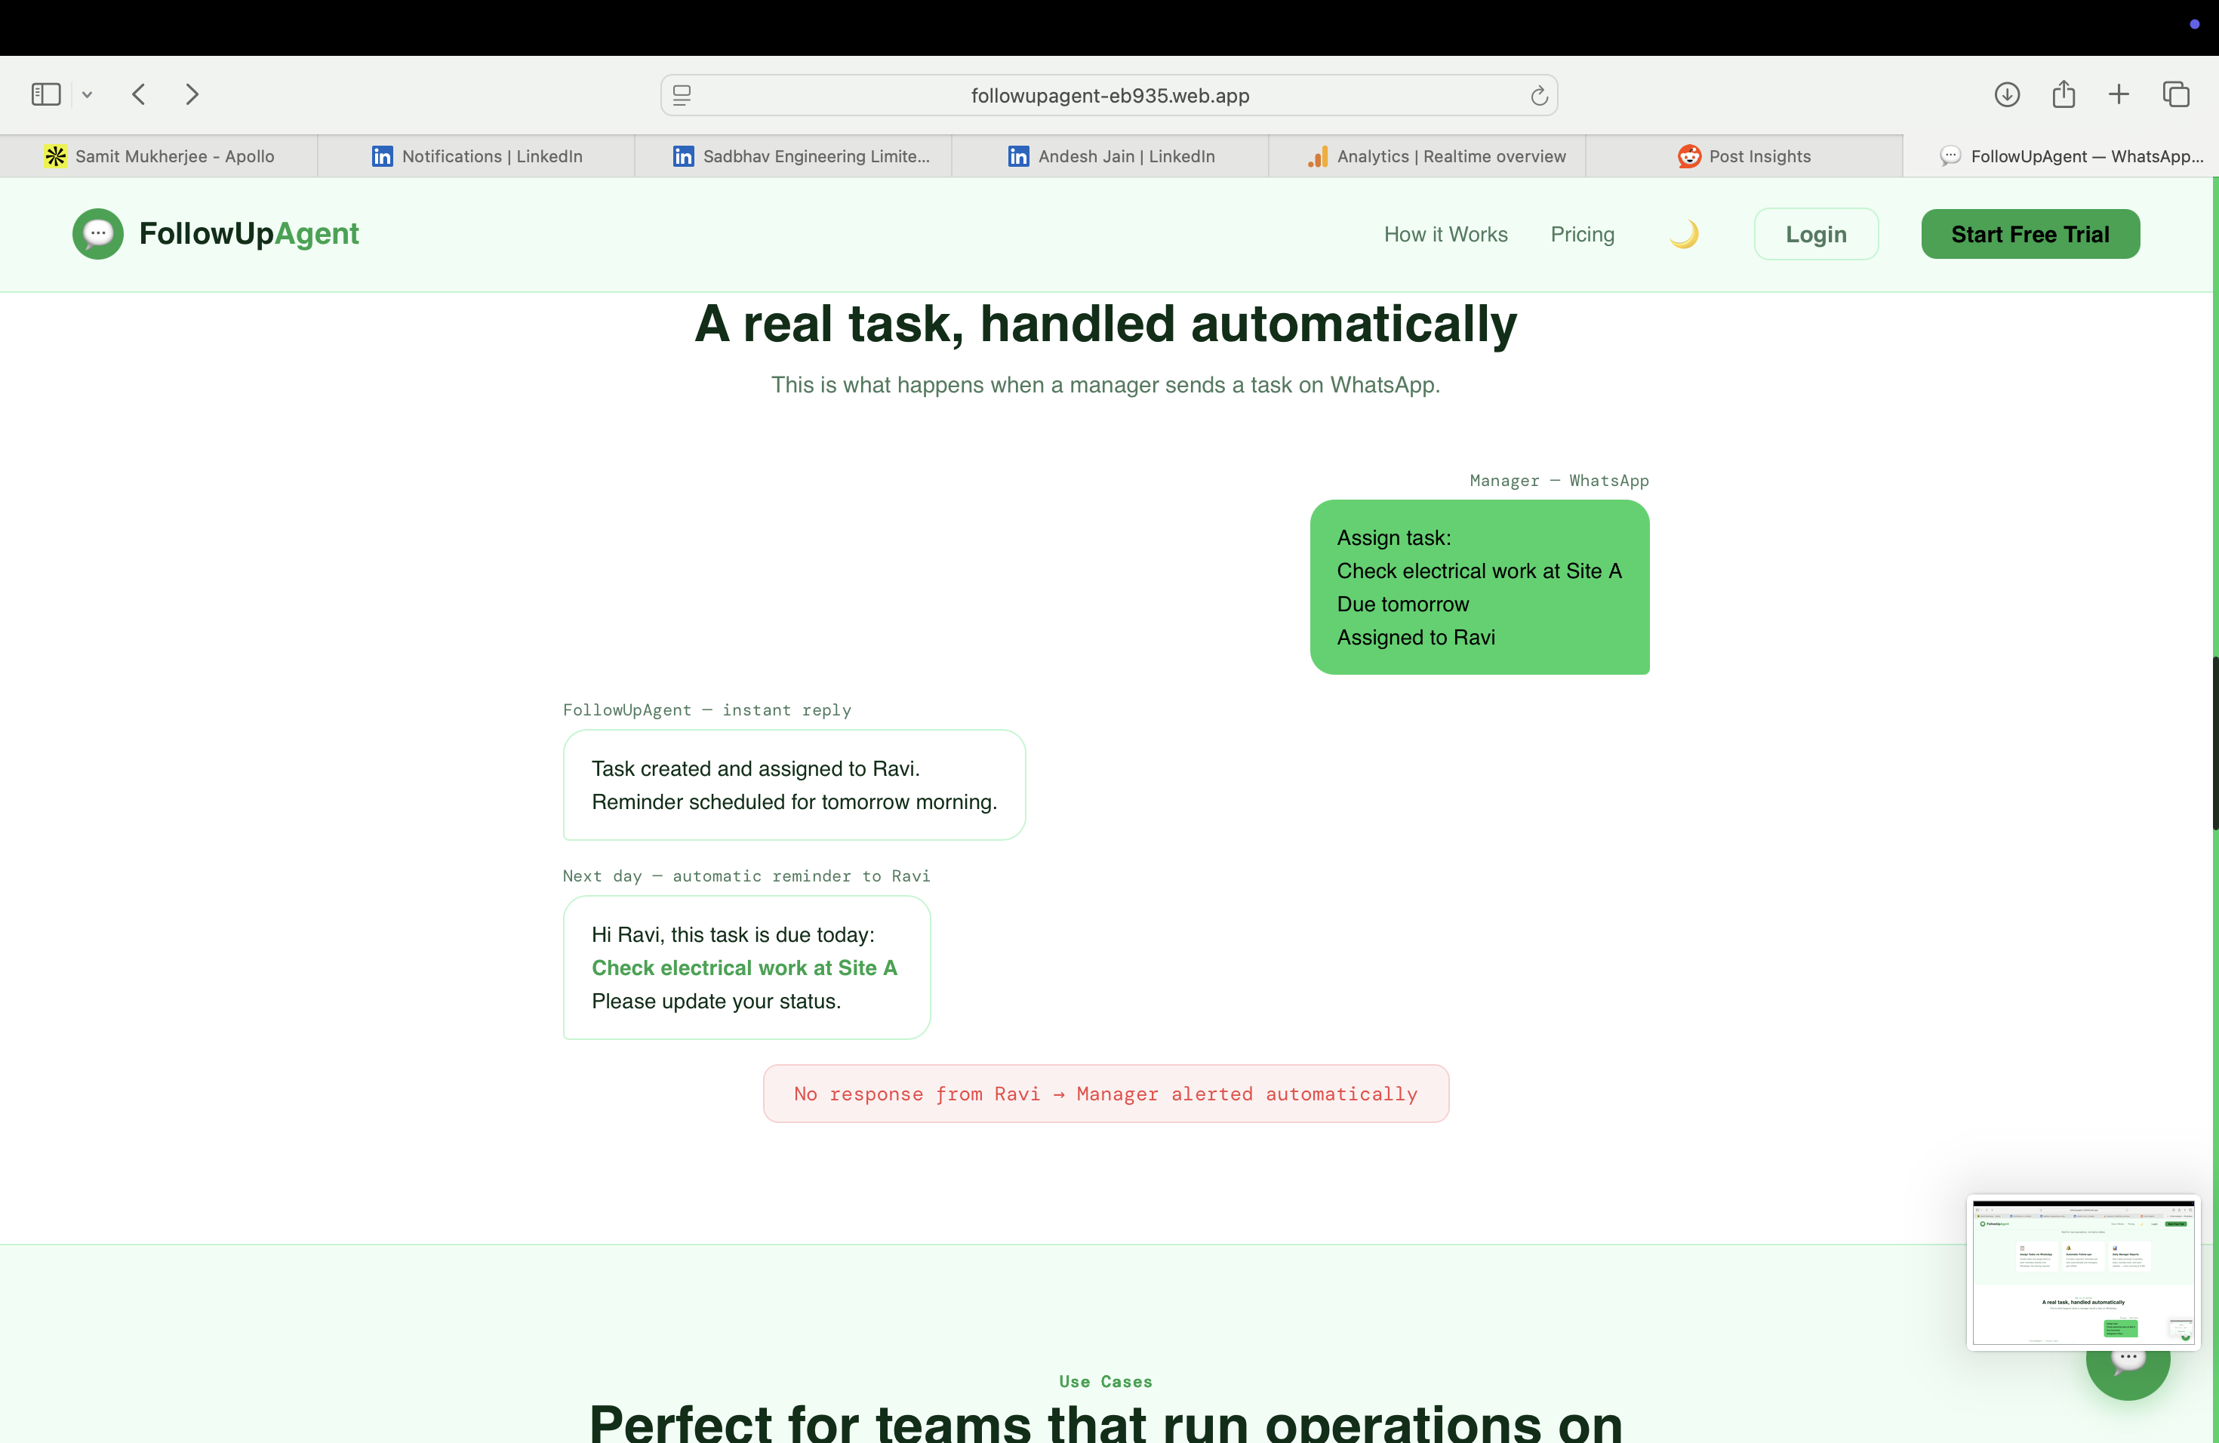Open the Share icon in toolbar
This screenshot has width=2219, height=1443.
[2064, 94]
